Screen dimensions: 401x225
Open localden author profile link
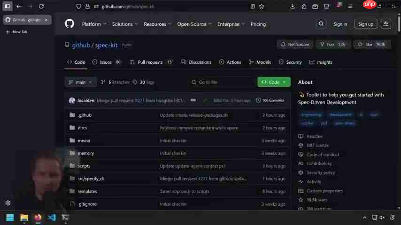pyautogui.click(x=86, y=101)
